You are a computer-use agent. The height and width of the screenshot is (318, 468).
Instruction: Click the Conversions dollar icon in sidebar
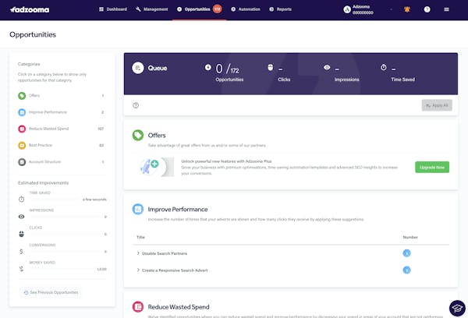pos(21,252)
